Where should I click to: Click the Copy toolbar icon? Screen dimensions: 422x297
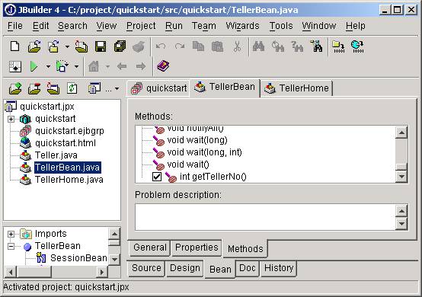click(198, 46)
